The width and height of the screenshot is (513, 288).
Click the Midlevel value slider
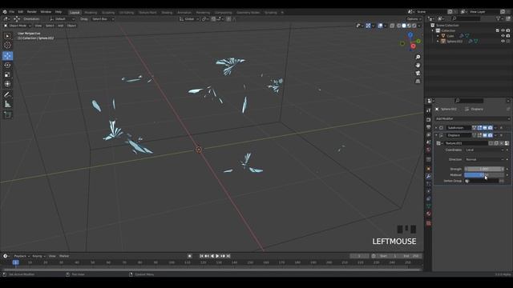[484, 175]
